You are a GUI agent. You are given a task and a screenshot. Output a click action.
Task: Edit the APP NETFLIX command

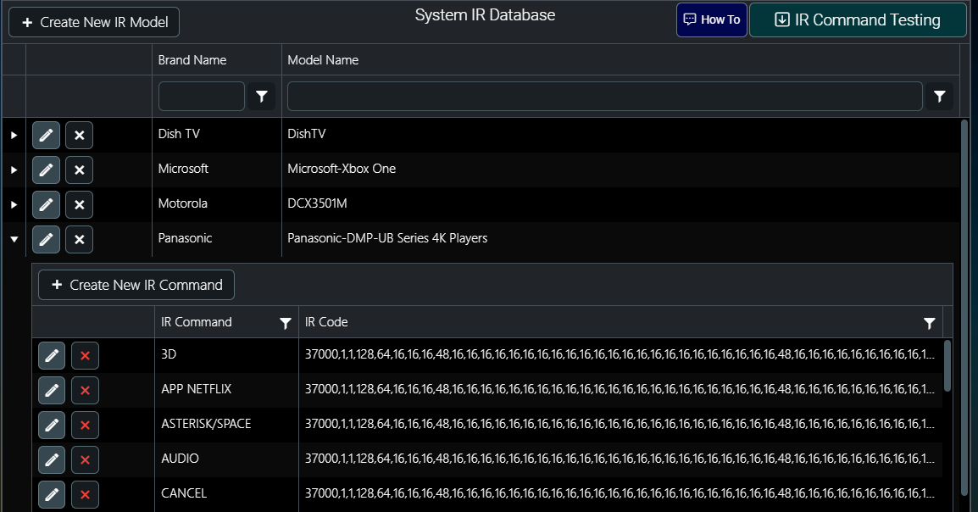click(x=52, y=391)
